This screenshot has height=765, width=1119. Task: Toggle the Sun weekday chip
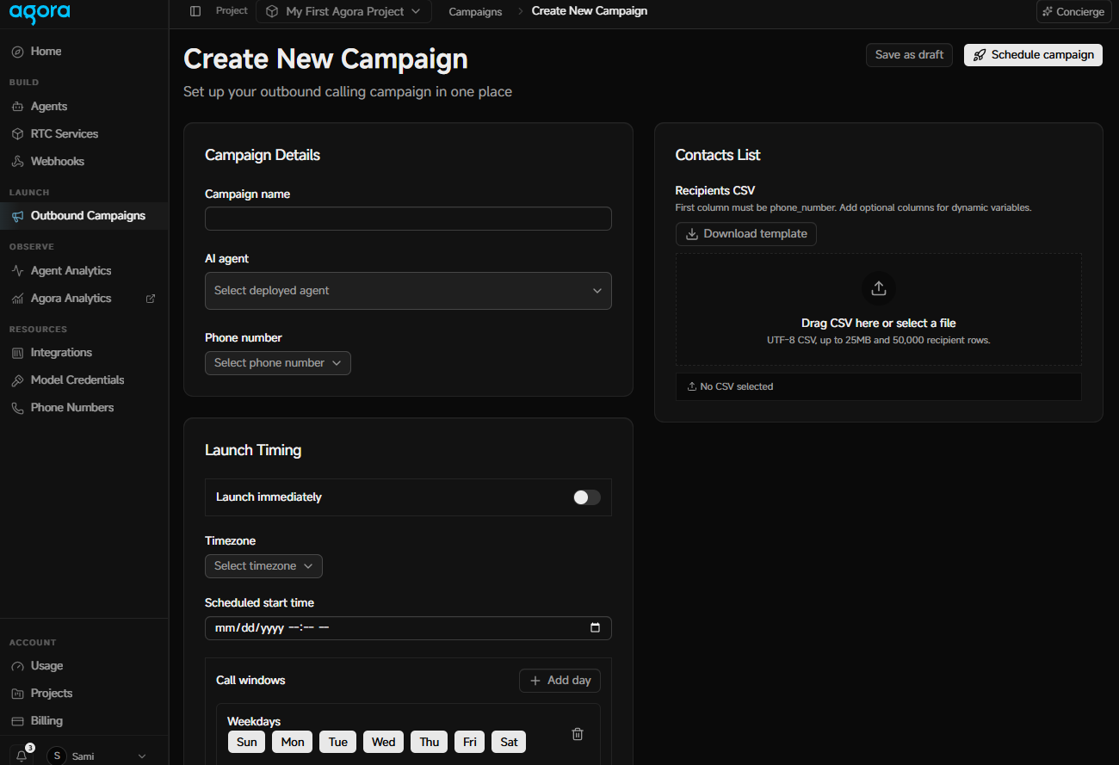(247, 742)
